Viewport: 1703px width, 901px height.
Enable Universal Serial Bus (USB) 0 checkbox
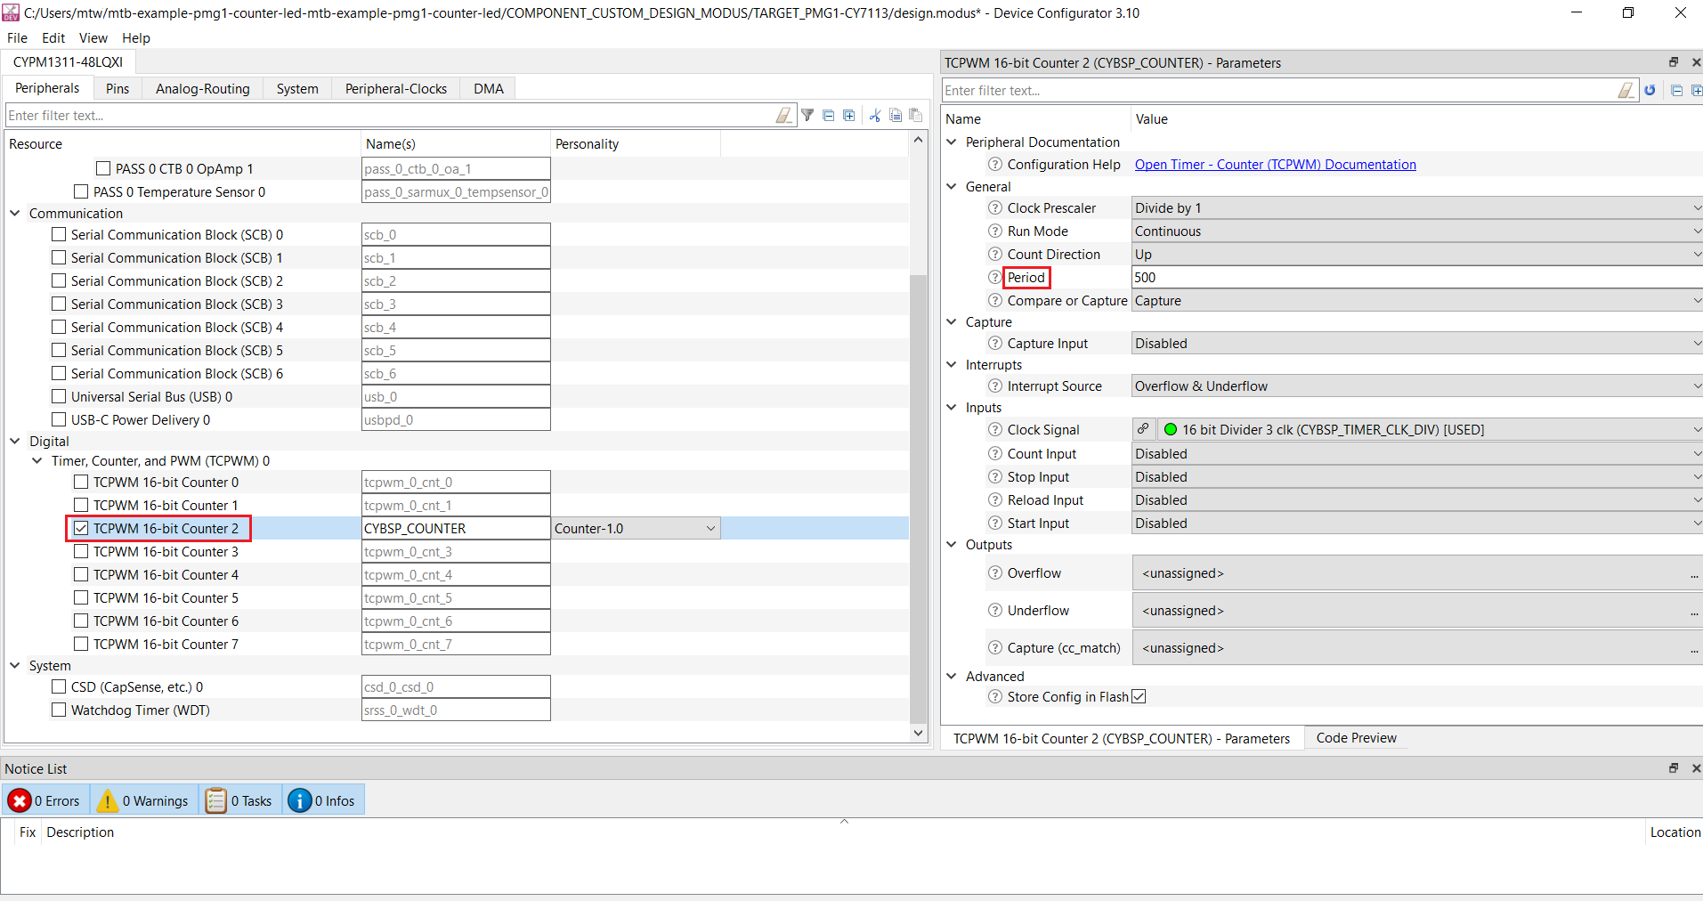tap(59, 397)
